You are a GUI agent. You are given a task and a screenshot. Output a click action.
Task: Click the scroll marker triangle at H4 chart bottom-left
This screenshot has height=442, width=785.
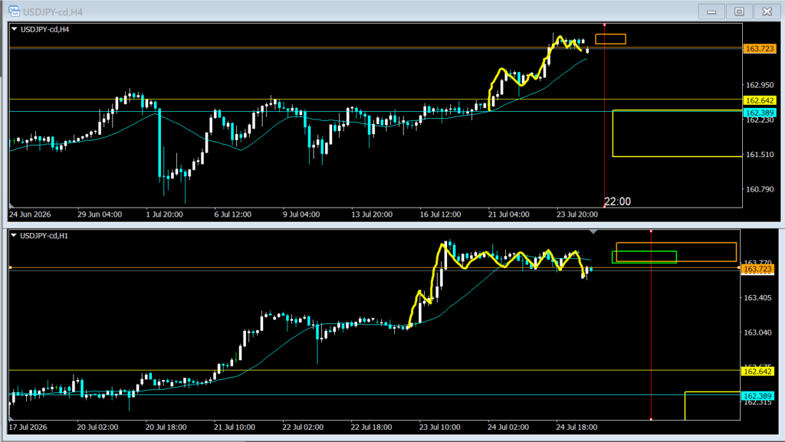pyautogui.click(x=11, y=205)
